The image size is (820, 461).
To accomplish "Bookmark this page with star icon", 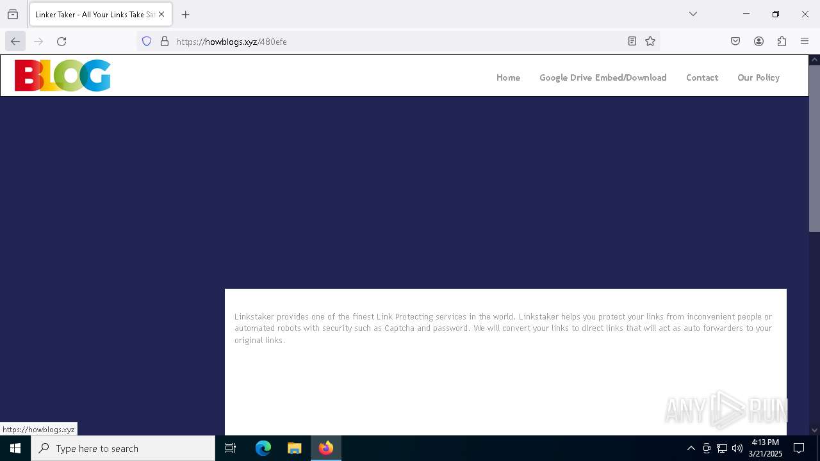I will 650,42.
